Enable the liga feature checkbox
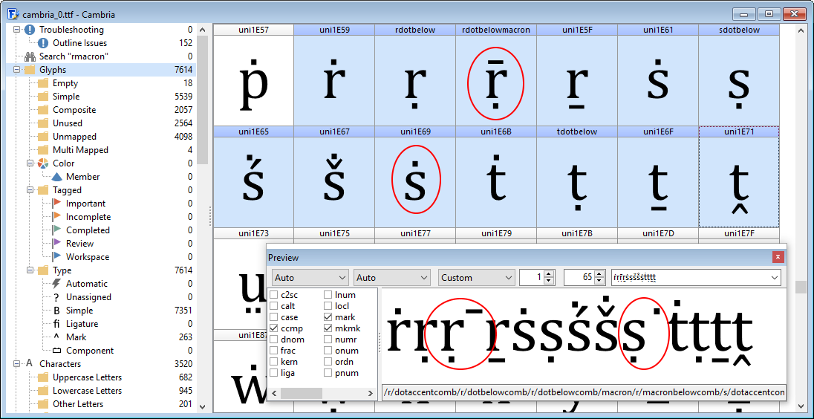This screenshot has width=814, height=419. click(273, 373)
